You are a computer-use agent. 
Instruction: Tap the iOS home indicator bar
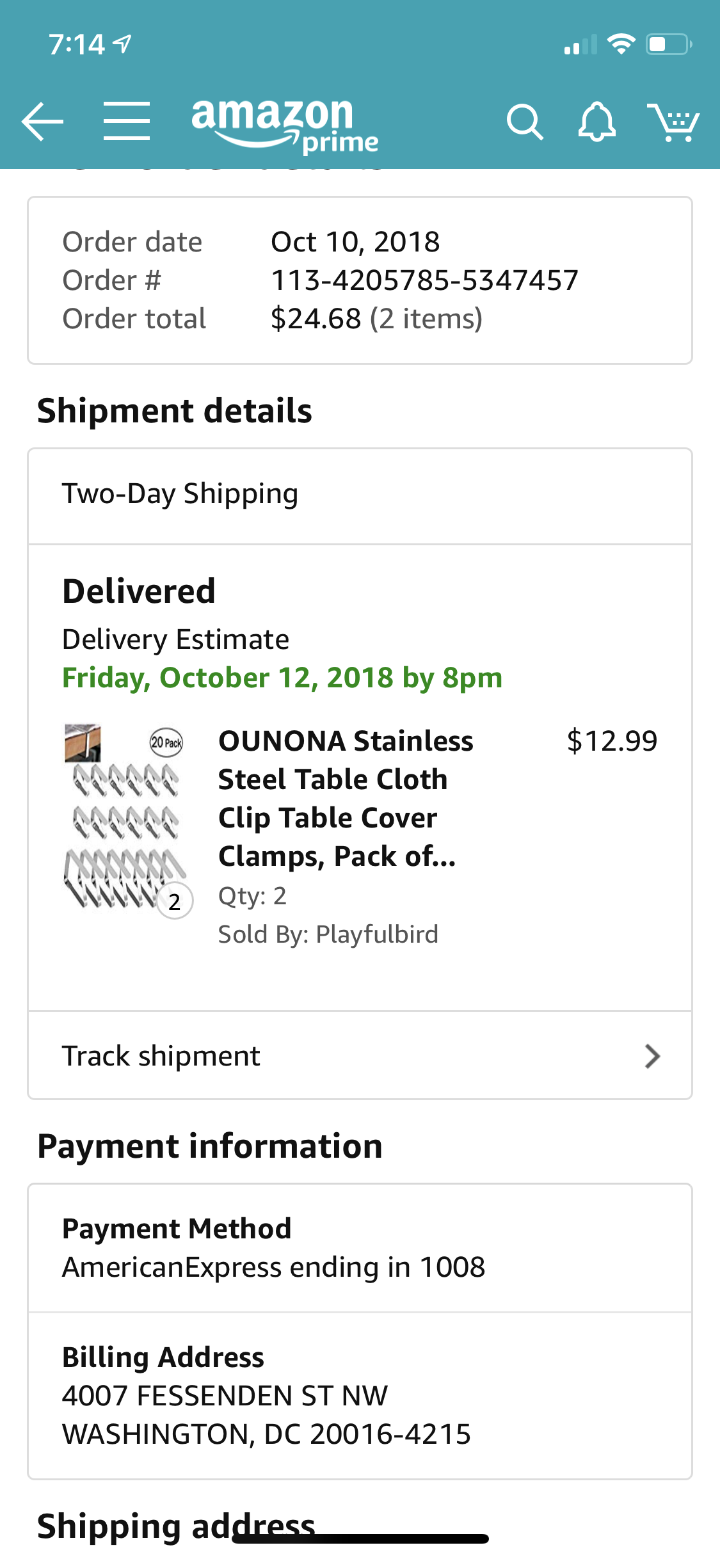pyautogui.click(x=360, y=1539)
